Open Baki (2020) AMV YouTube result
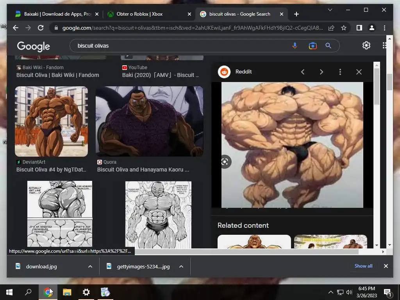Screen dimensions: 400x300 [x=161, y=75]
